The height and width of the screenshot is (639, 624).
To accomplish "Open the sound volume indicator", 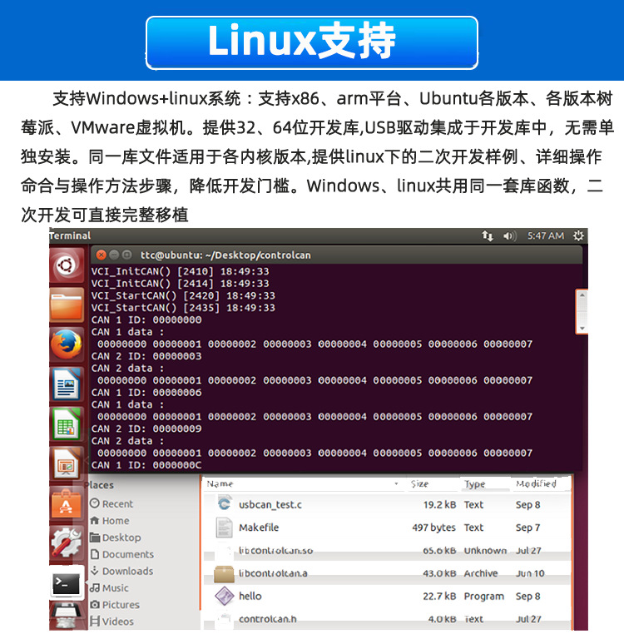I will (509, 236).
